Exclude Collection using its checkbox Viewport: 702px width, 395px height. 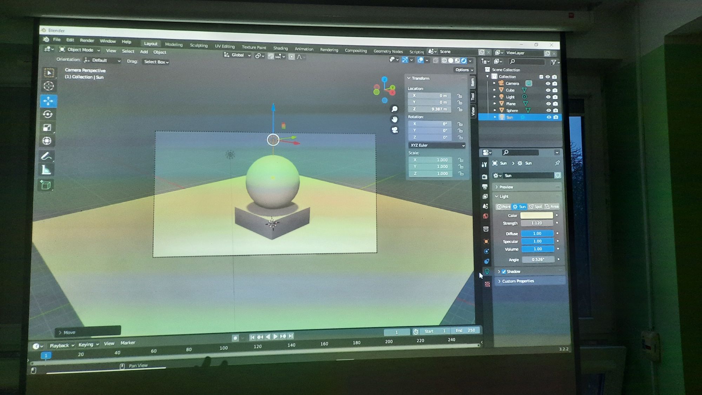click(x=541, y=77)
